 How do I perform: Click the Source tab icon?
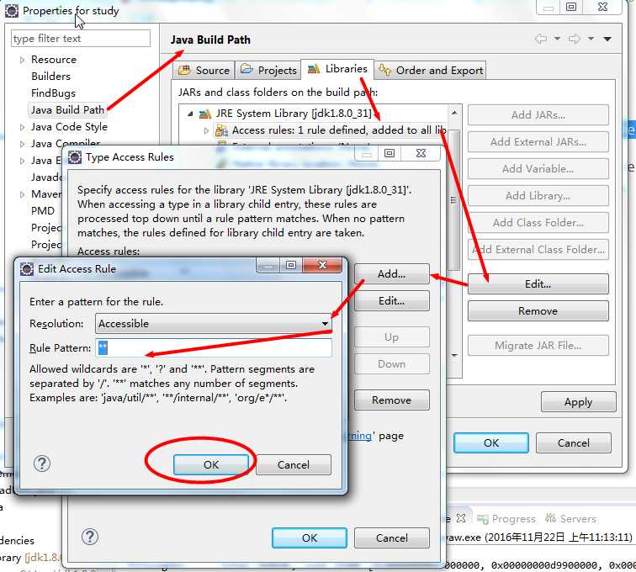point(184,70)
